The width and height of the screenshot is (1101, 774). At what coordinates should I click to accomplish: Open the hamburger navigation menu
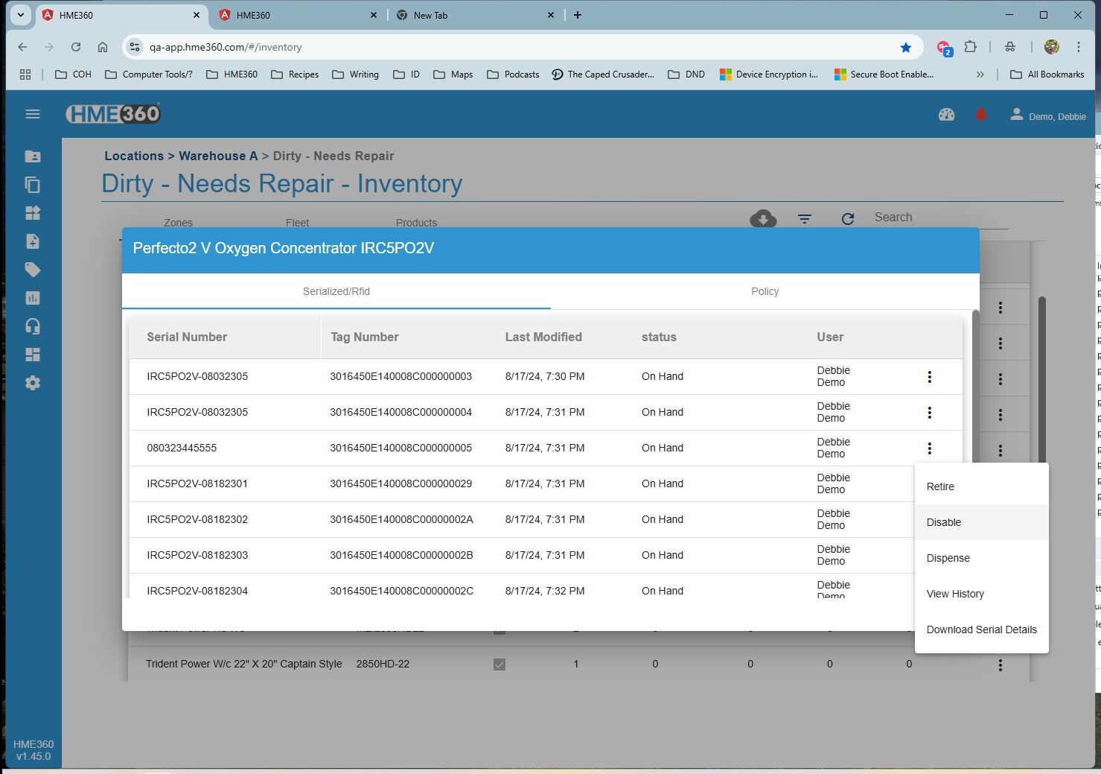(x=32, y=114)
